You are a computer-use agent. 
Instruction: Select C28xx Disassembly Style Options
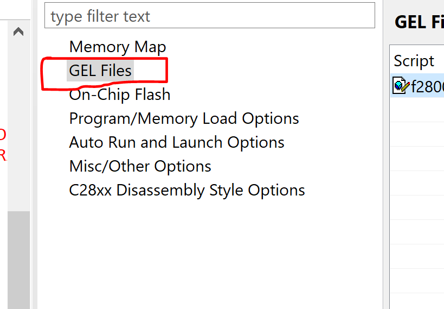click(x=187, y=190)
